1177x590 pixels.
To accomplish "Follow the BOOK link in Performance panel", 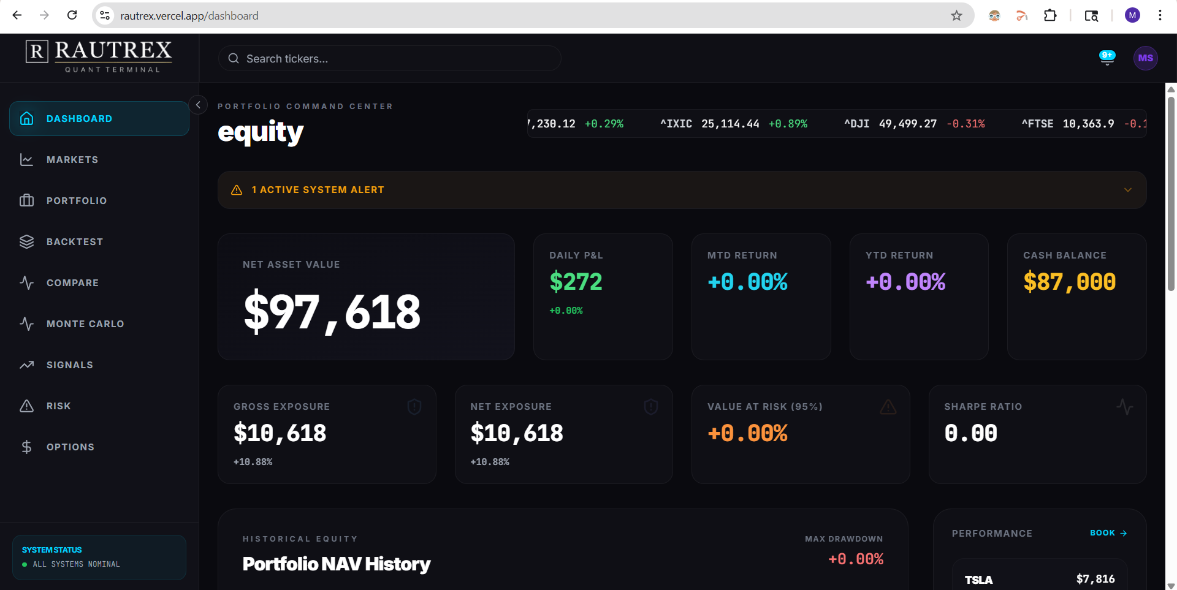I will coord(1108,533).
